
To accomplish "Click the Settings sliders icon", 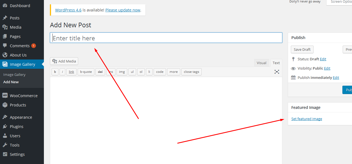I will pos(5,154).
